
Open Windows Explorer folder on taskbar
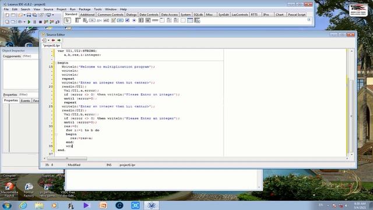tap(39, 205)
